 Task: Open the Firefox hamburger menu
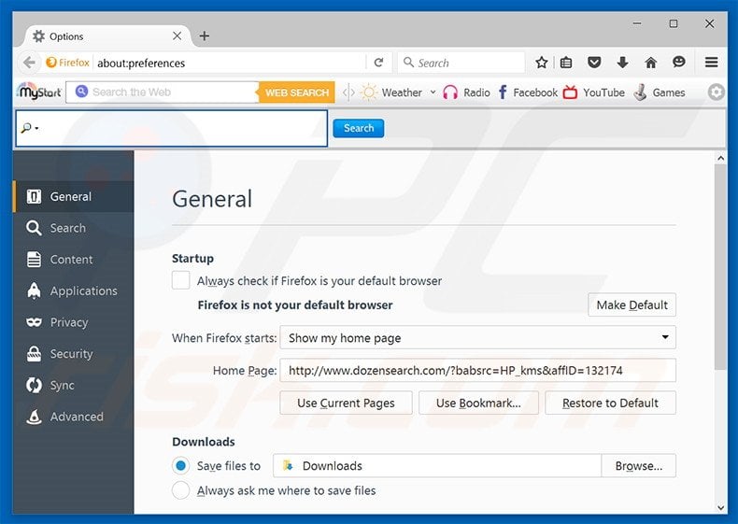(711, 63)
